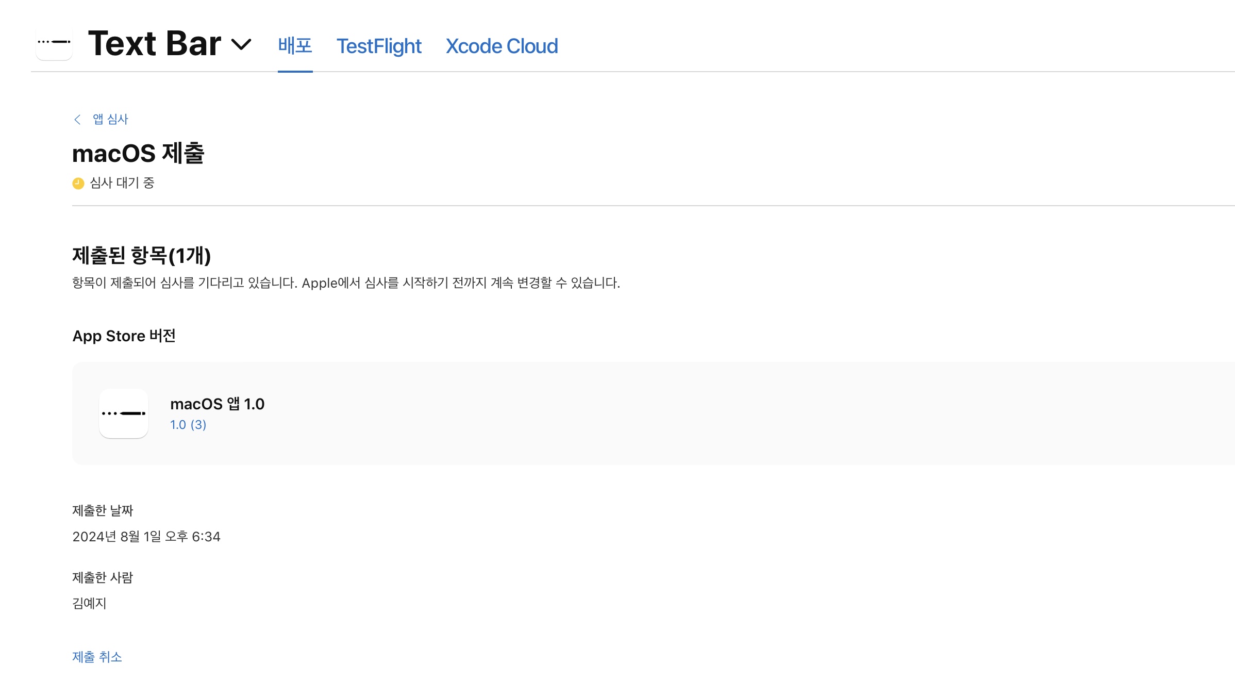Open the Text Bar app switcher chevron
Screen dimensions: 1235x697
coord(241,44)
